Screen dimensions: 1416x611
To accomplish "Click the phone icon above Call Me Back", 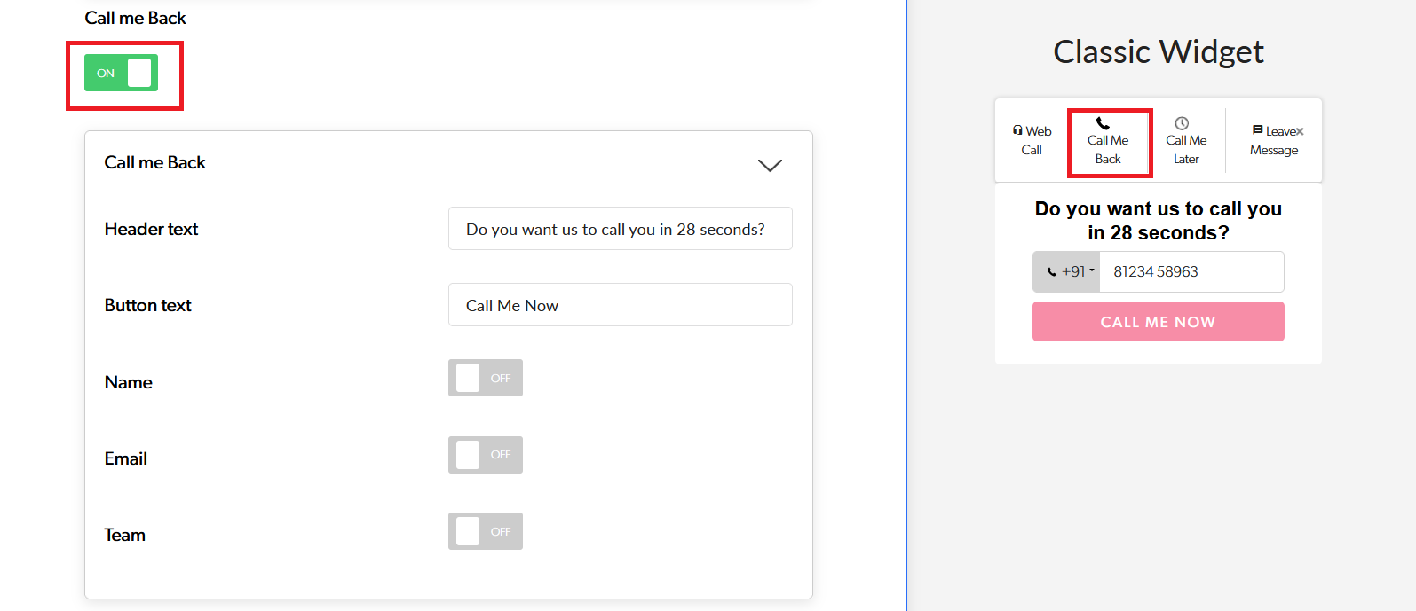I will (1103, 123).
